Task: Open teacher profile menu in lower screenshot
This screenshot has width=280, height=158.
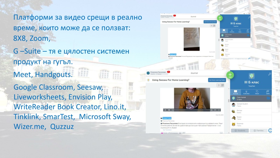Action: (x=158, y=73)
